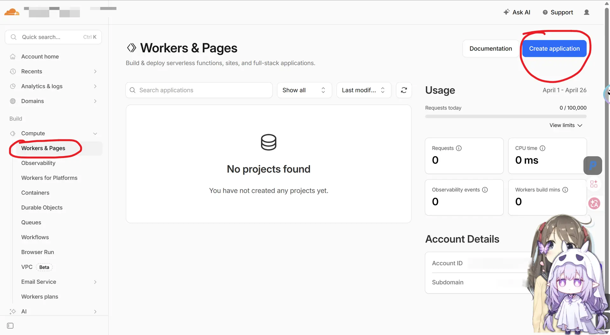This screenshot has width=610, height=335.
Task: Click the Compute diamond icon
Action: [x=13, y=134]
